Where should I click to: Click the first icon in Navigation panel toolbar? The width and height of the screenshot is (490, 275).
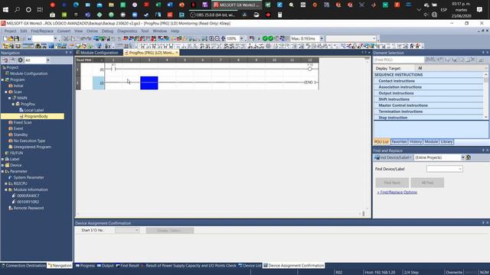coord(5,60)
